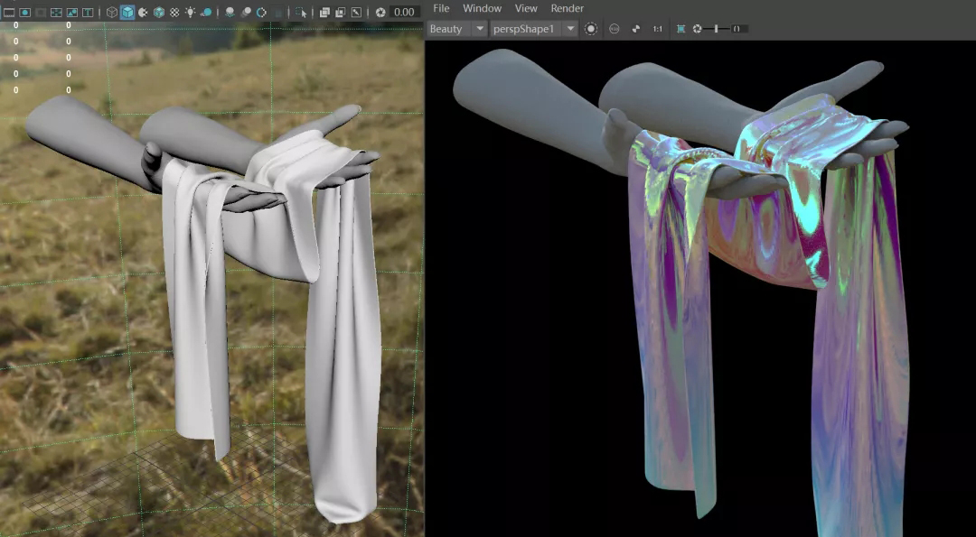Open the perspShape1 camera dropdown
Image resolution: width=976 pixels, height=537 pixels.
pos(533,29)
